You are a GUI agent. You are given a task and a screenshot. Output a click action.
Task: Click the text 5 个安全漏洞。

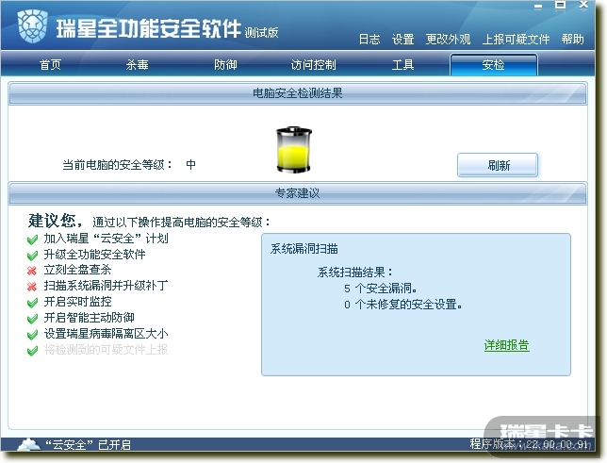[380, 289]
